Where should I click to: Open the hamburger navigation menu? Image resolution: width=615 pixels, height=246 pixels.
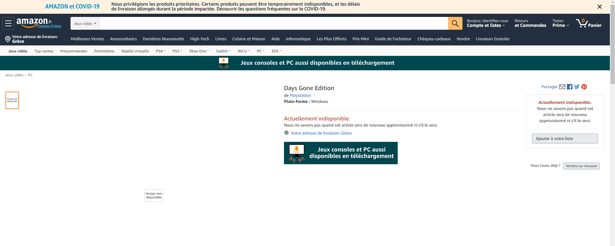pos(8,23)
